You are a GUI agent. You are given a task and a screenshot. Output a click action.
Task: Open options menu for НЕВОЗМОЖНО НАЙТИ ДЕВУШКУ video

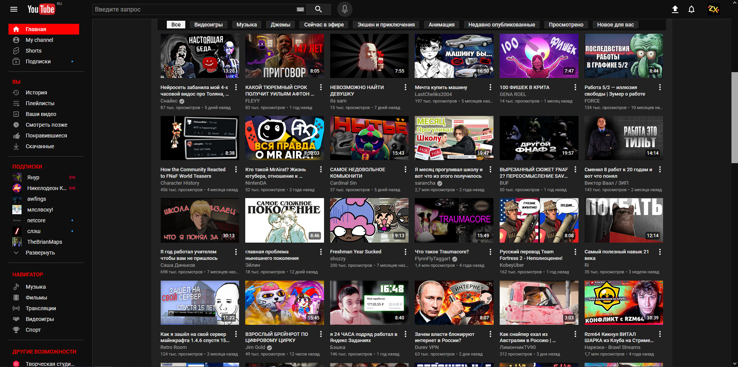(x=406, y=87)
